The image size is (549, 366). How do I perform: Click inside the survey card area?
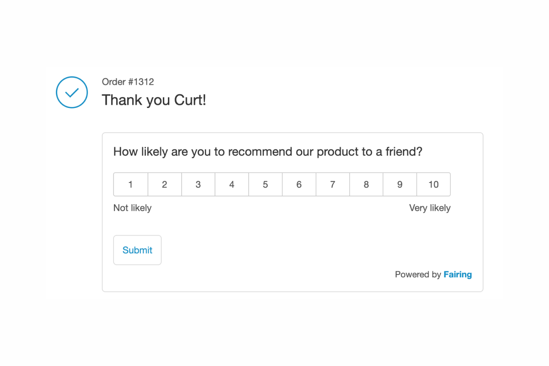(x=293, y=224)
